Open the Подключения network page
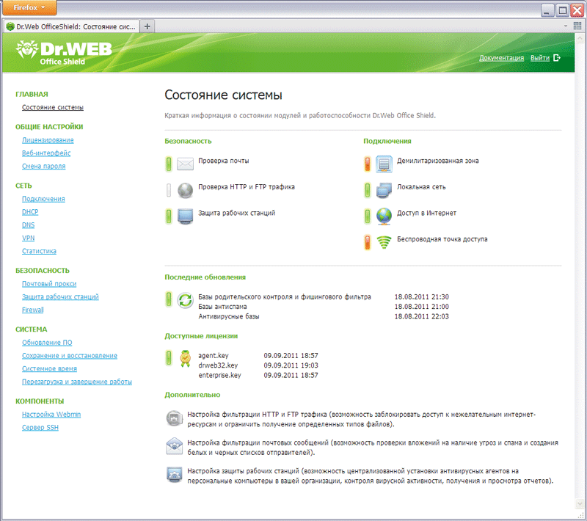Viewport: 587px width, 521px height. click(x=43, y=199)
